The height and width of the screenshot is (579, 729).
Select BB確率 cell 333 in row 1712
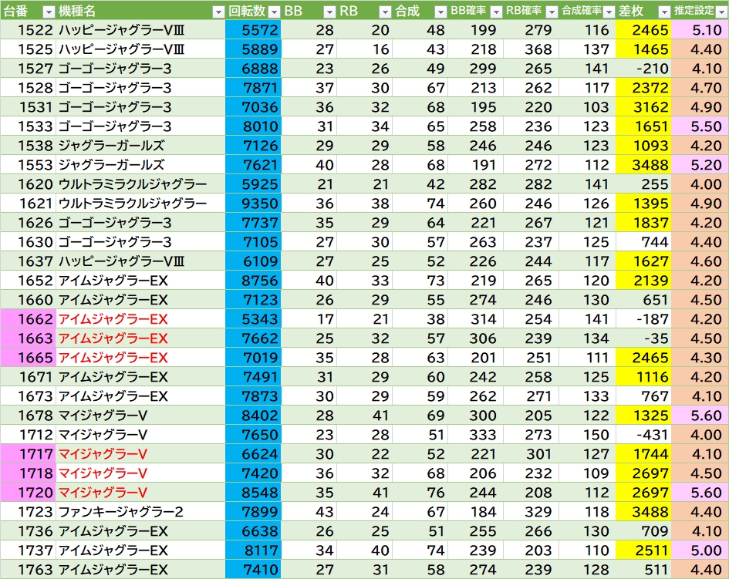coord(476,435)
